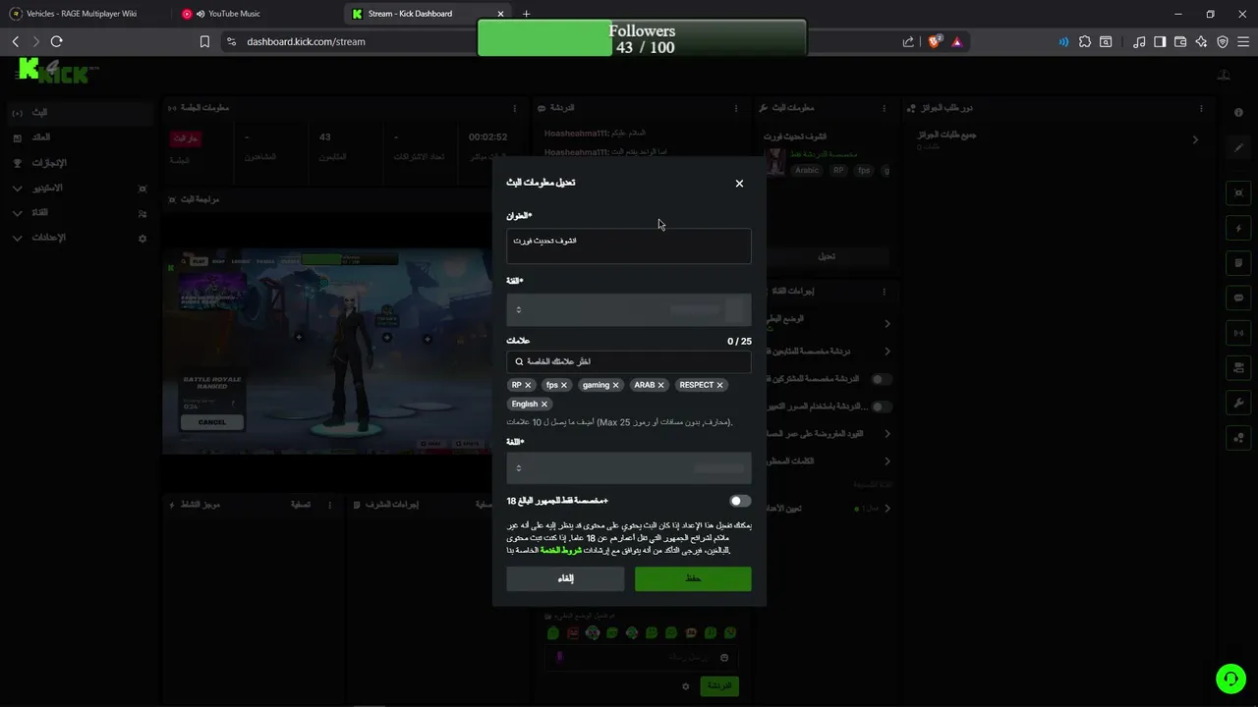Click the green chat send button
Viewport: 1258px width, 707px height.
click(x=719, y=685)
